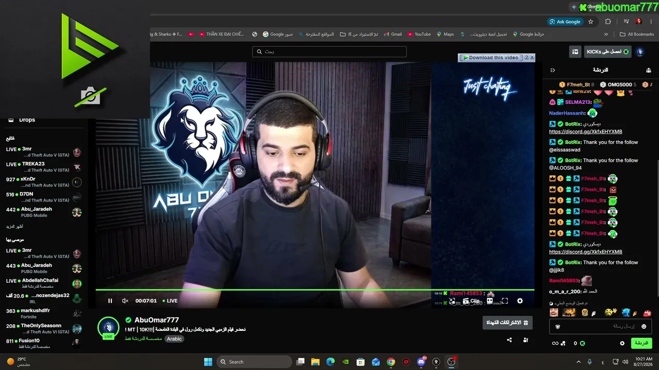Show hidden system tray icons

[x=578, y=362]
